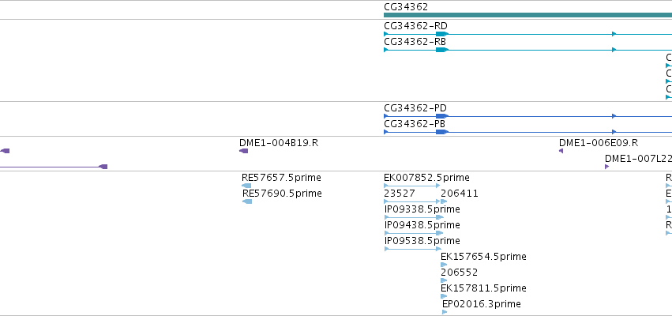672x316 pixels.
Task: Click the EP02016.3prime arrow glyph
Action: 445,312
